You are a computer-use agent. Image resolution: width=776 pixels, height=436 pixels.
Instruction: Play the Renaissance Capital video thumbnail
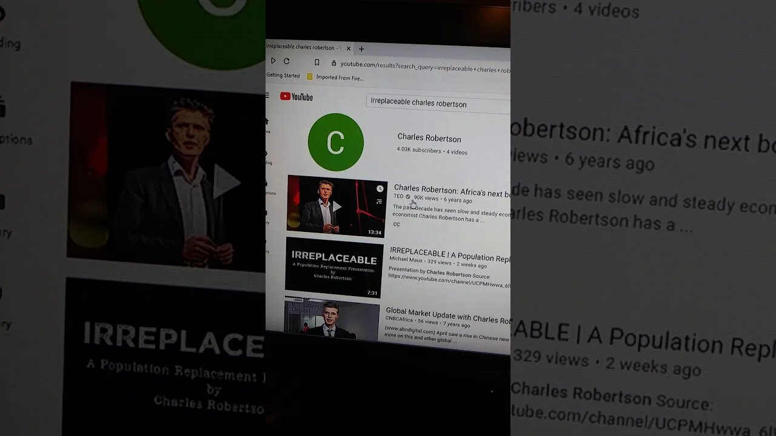tap(332, 319)
